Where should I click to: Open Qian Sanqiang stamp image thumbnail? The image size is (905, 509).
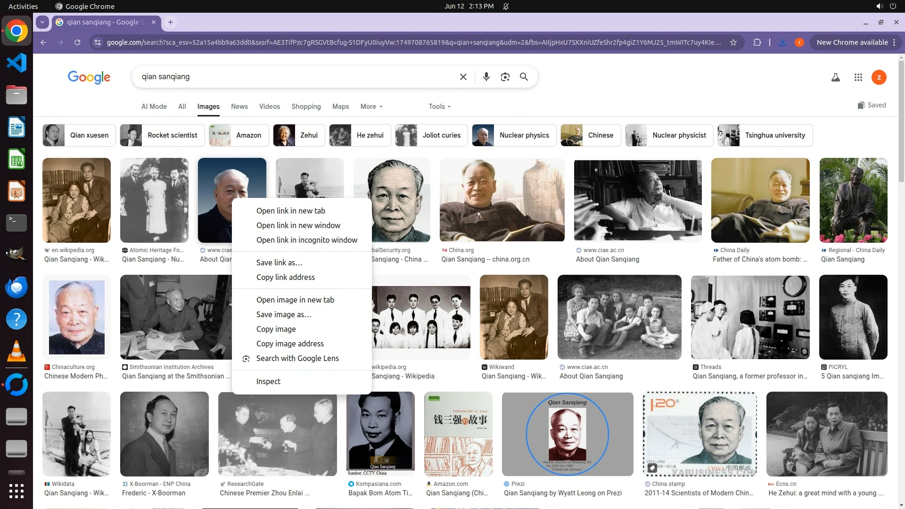[x=699, y=434]
